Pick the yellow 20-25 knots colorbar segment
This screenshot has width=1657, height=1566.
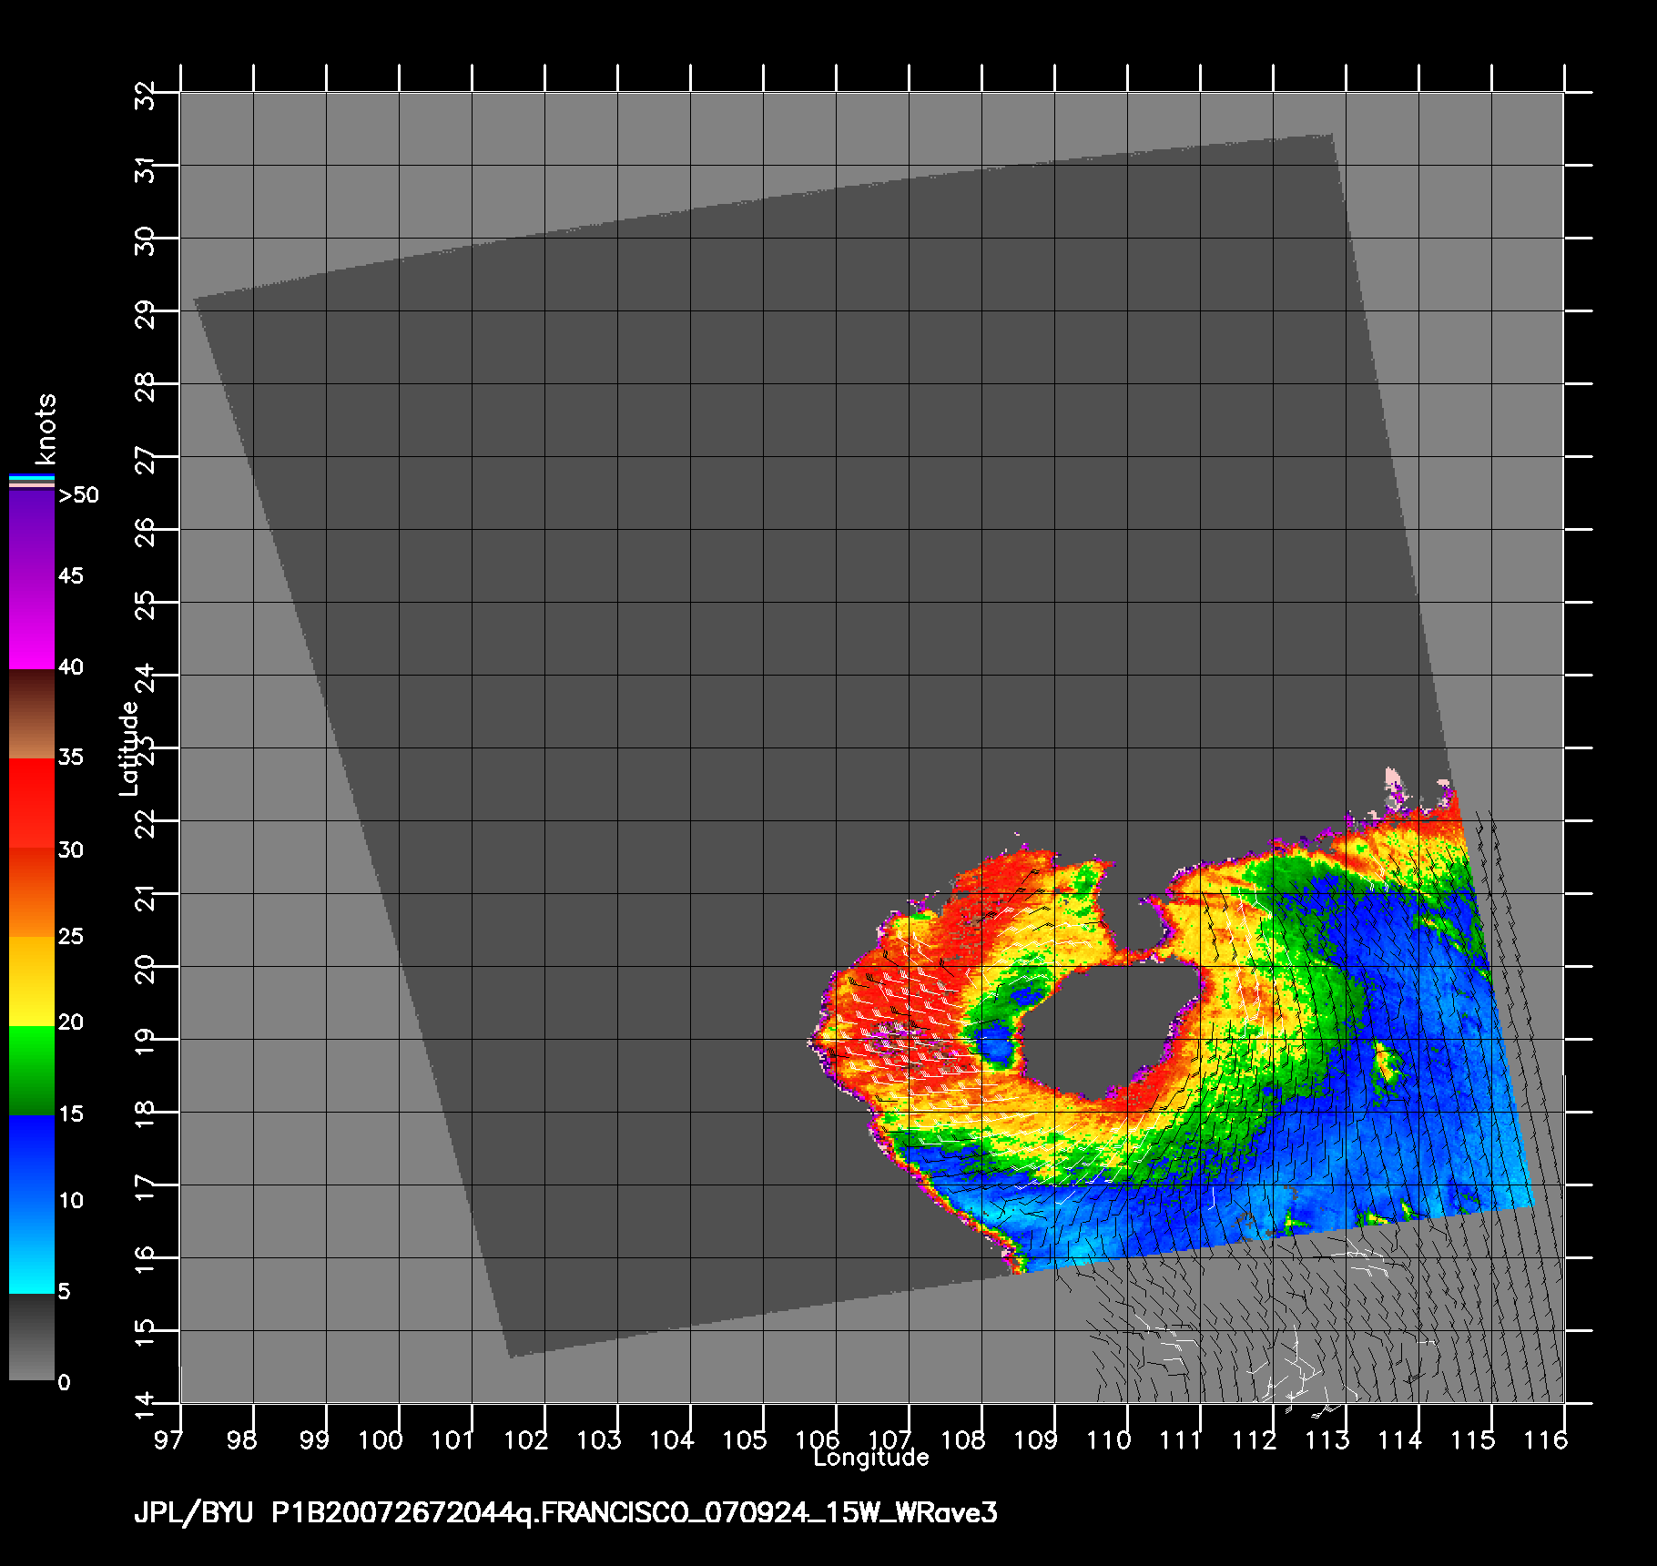click(x=32, y=981)
